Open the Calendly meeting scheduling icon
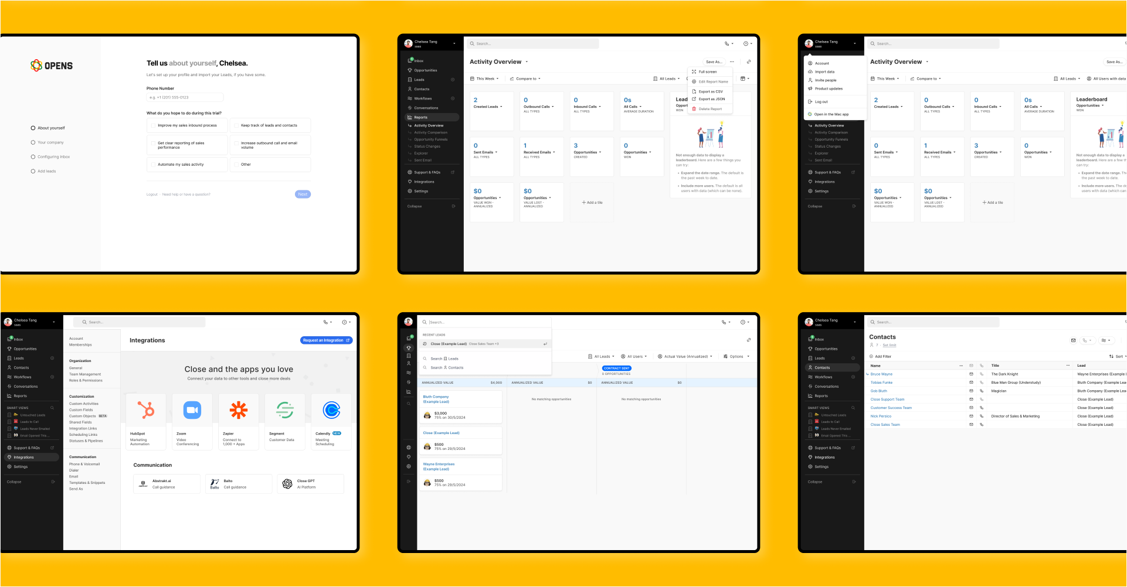Screen dimensions: 1127x587 click(331, 410)
